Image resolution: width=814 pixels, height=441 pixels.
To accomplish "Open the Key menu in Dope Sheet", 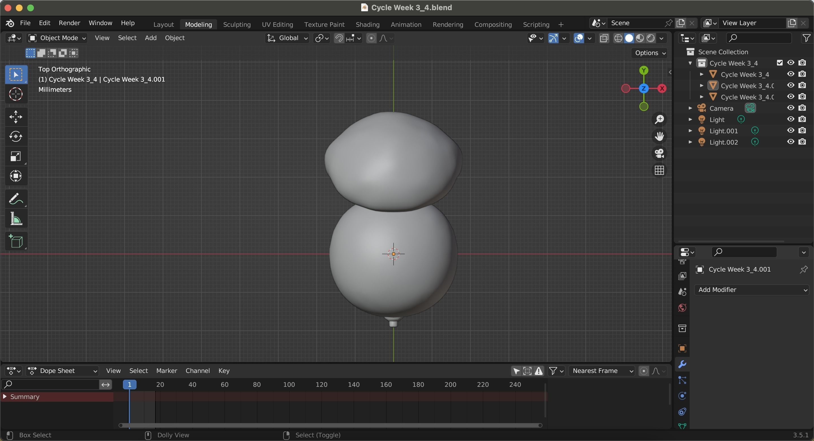I will pyautogui.click(x=224, y=371).
